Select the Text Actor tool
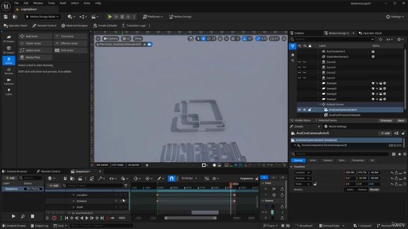408x229 pixels. click(70, 36)
